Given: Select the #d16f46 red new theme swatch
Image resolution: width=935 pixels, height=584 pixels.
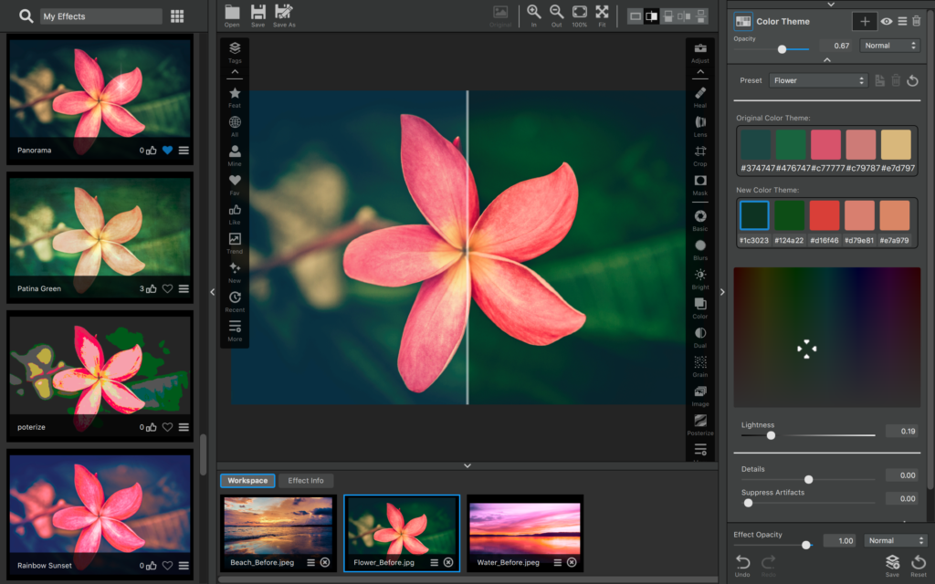Looking at the screenshot, I should point(825,215).
